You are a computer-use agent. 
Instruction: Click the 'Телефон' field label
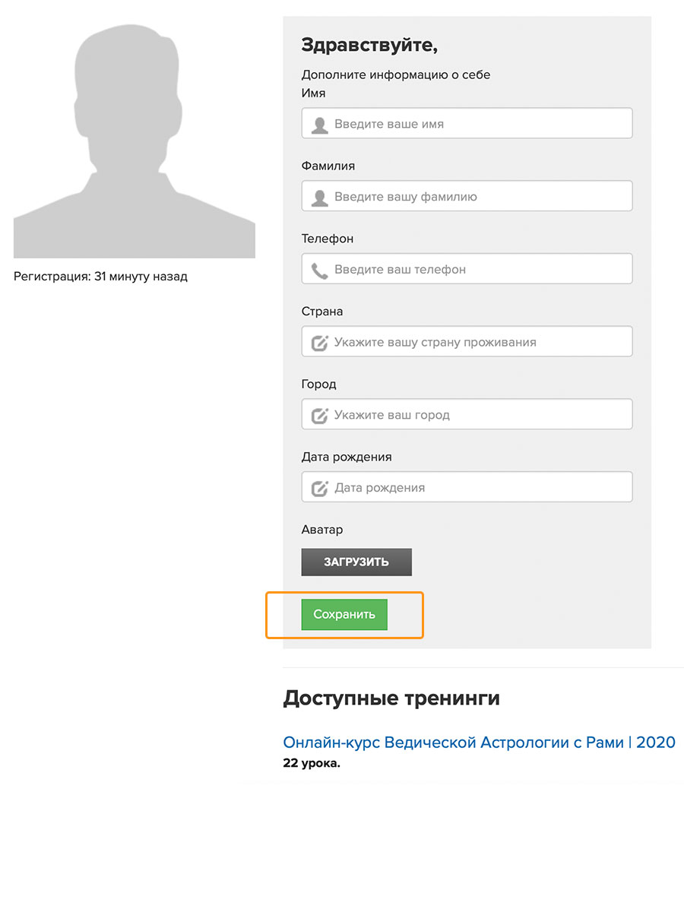pyautogui.click(x=328, y=239)
